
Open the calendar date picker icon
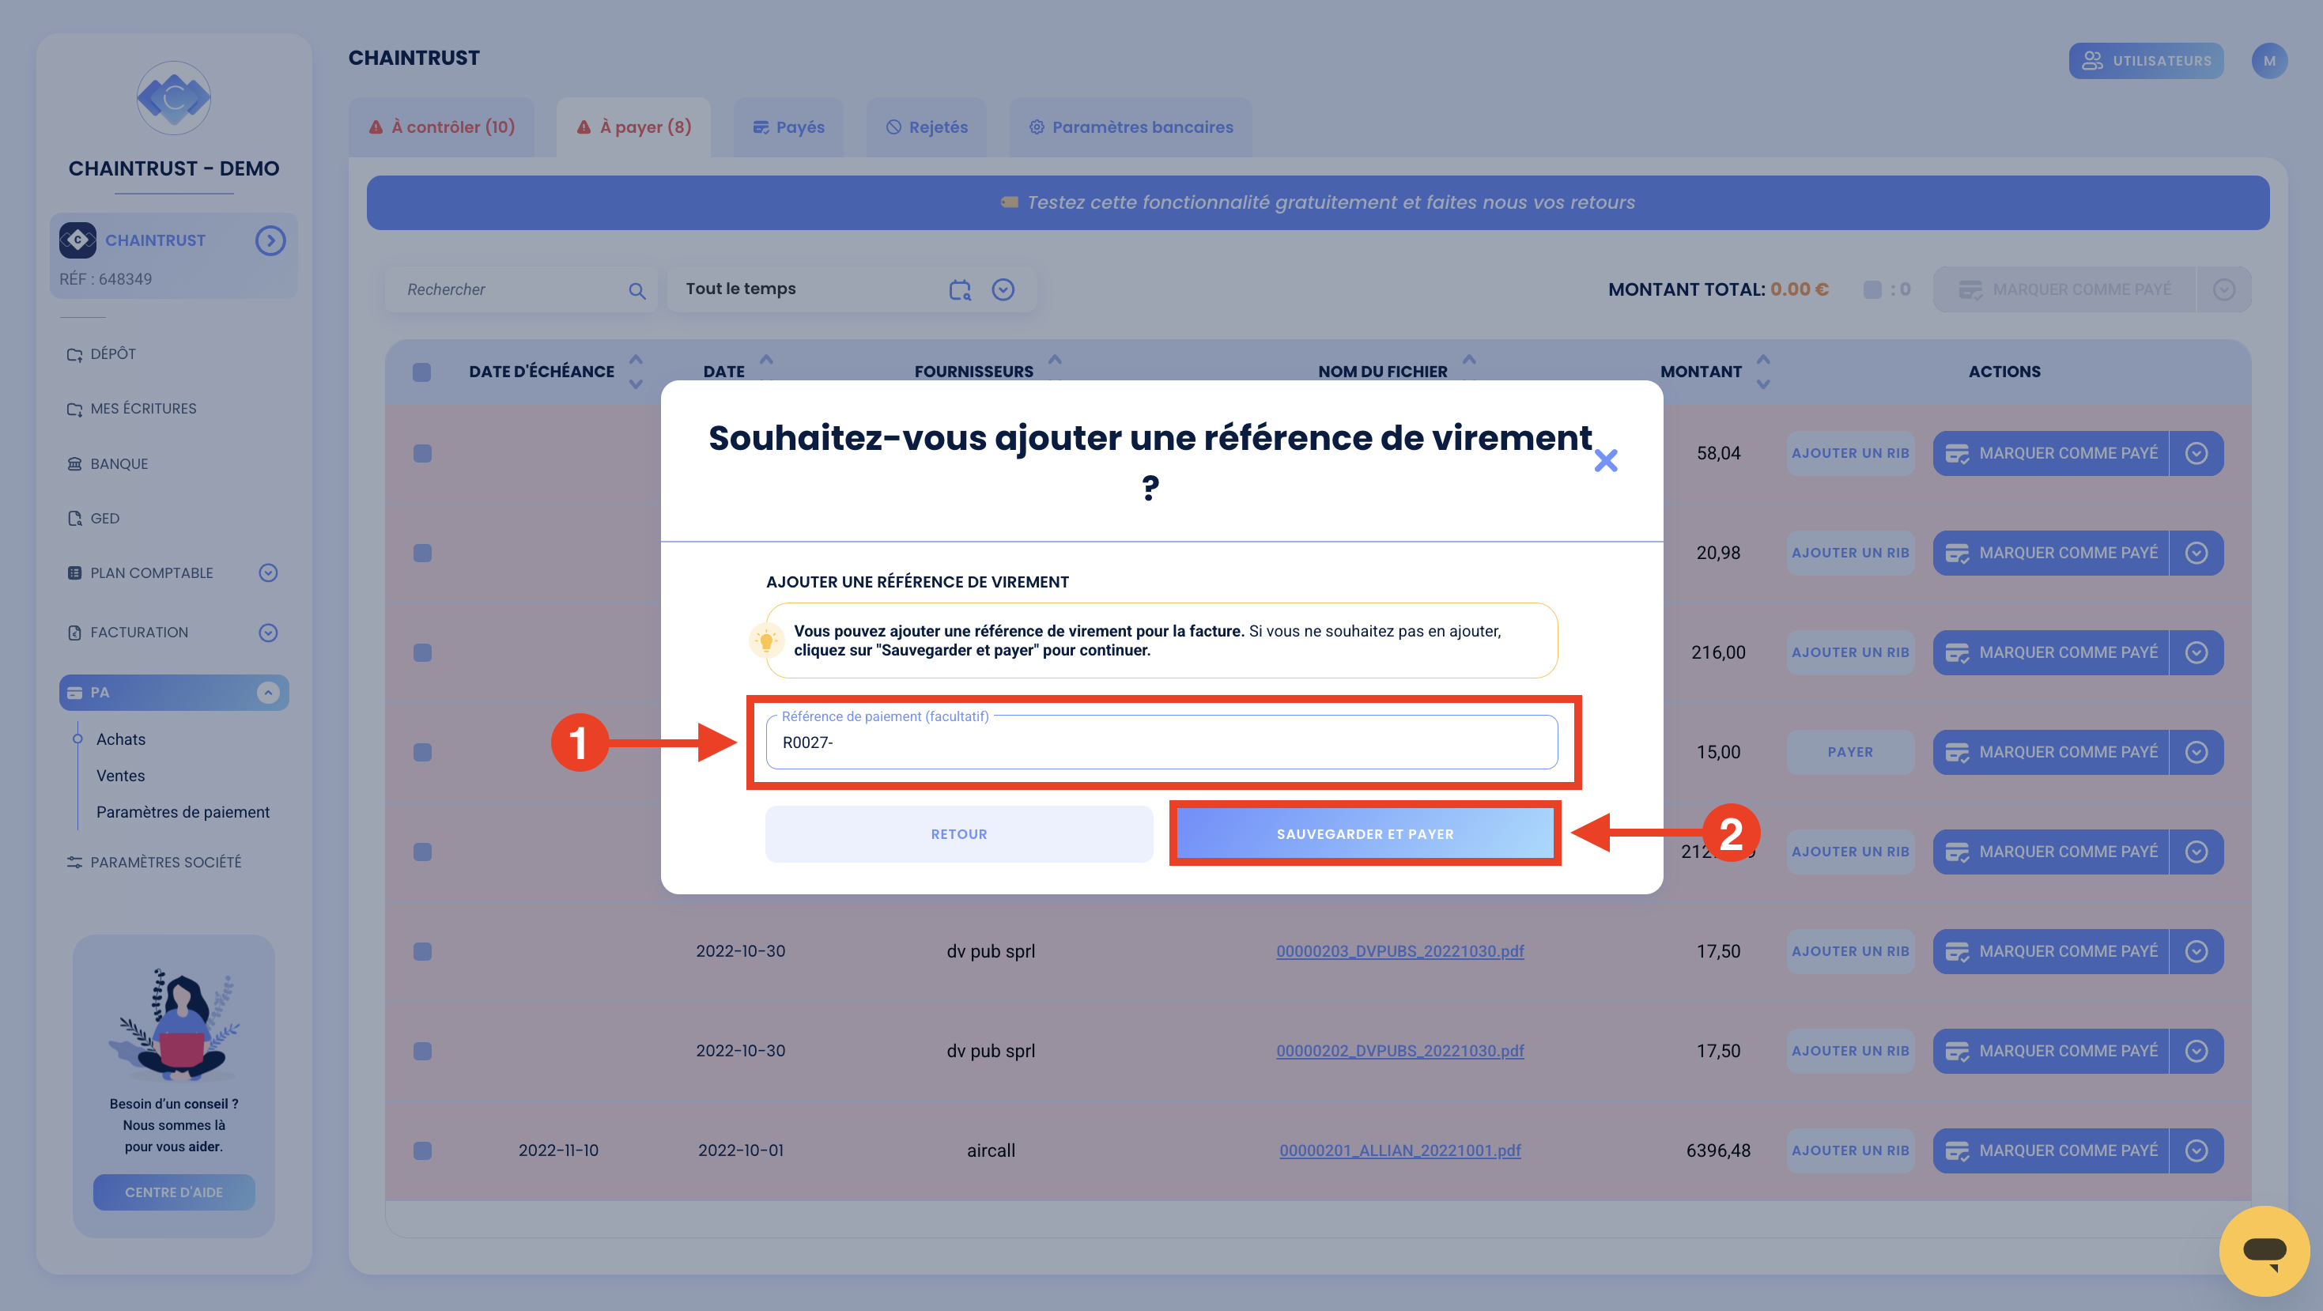(x=960, y=289)
